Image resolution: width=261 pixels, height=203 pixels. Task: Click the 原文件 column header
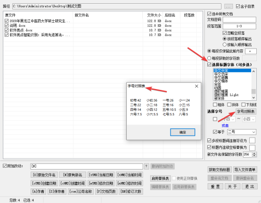38,15
